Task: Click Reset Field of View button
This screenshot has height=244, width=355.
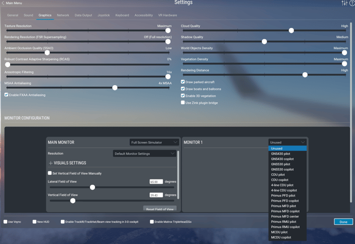Action: coord(160,209)
